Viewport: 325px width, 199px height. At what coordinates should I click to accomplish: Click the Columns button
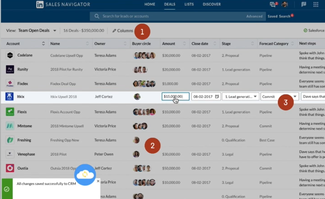point(123,30)
